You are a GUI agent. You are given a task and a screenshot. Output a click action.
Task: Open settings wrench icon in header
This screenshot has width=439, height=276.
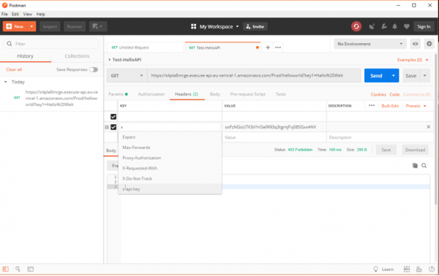tap(384, 26)
